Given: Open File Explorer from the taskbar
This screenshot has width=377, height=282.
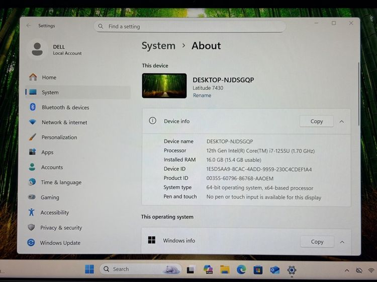Looking at the screenshot, I should pos(225,269).
